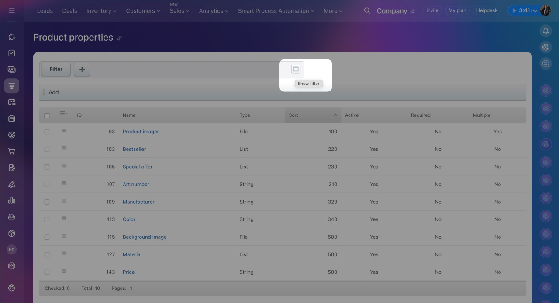Click the hamburger menu icon
The height and width of the screenshot is (303, 559).
[x=12, y=10]
